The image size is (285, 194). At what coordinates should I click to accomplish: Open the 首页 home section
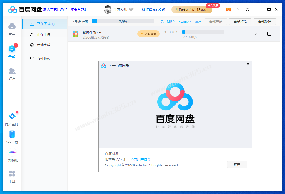point(12,29)
